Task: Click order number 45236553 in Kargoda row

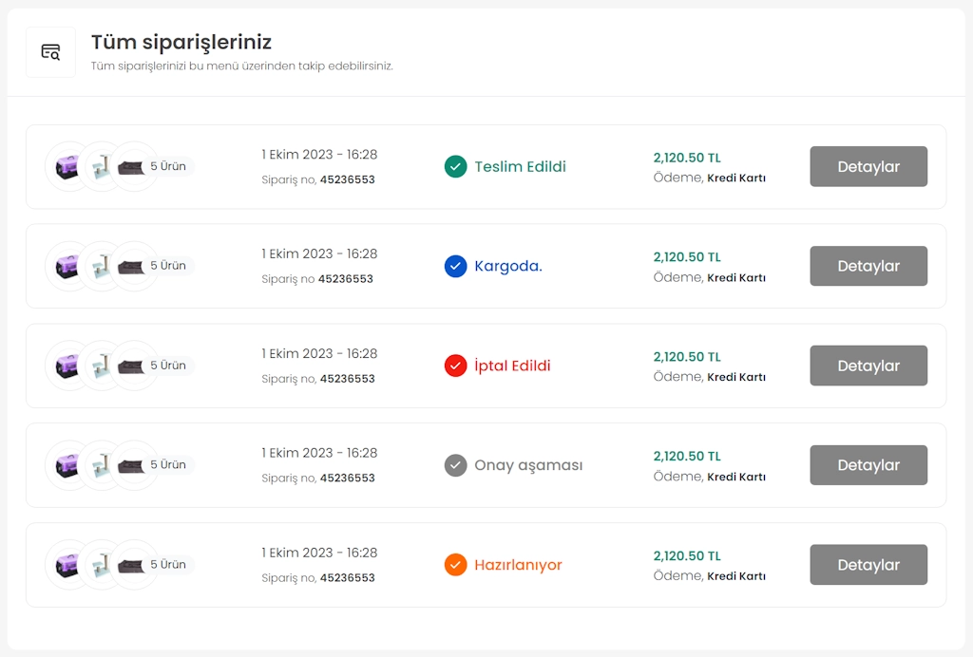Action: coord(346,279)
